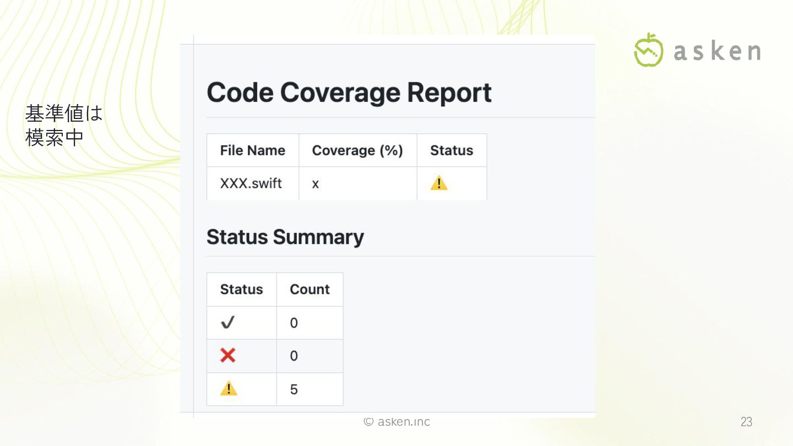This screenshot has width=793, height=446.
Task: Click the Status header in summary table
Action: point(242,289)
